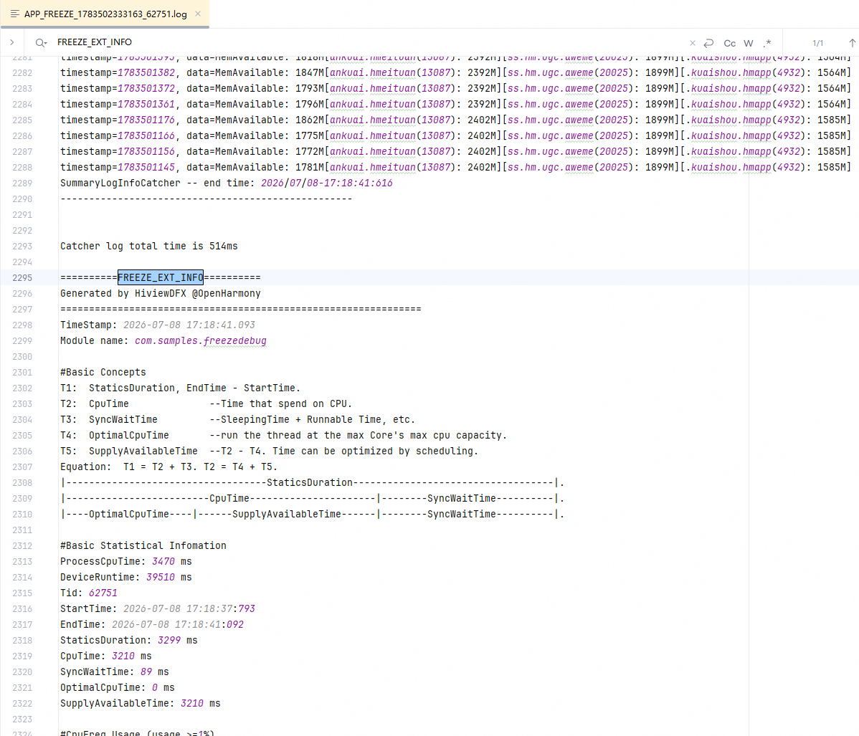The image size is (859, 736).
Task: Click MemAvailable: 1775M on line 2286
Action: (x=270, y=136)
